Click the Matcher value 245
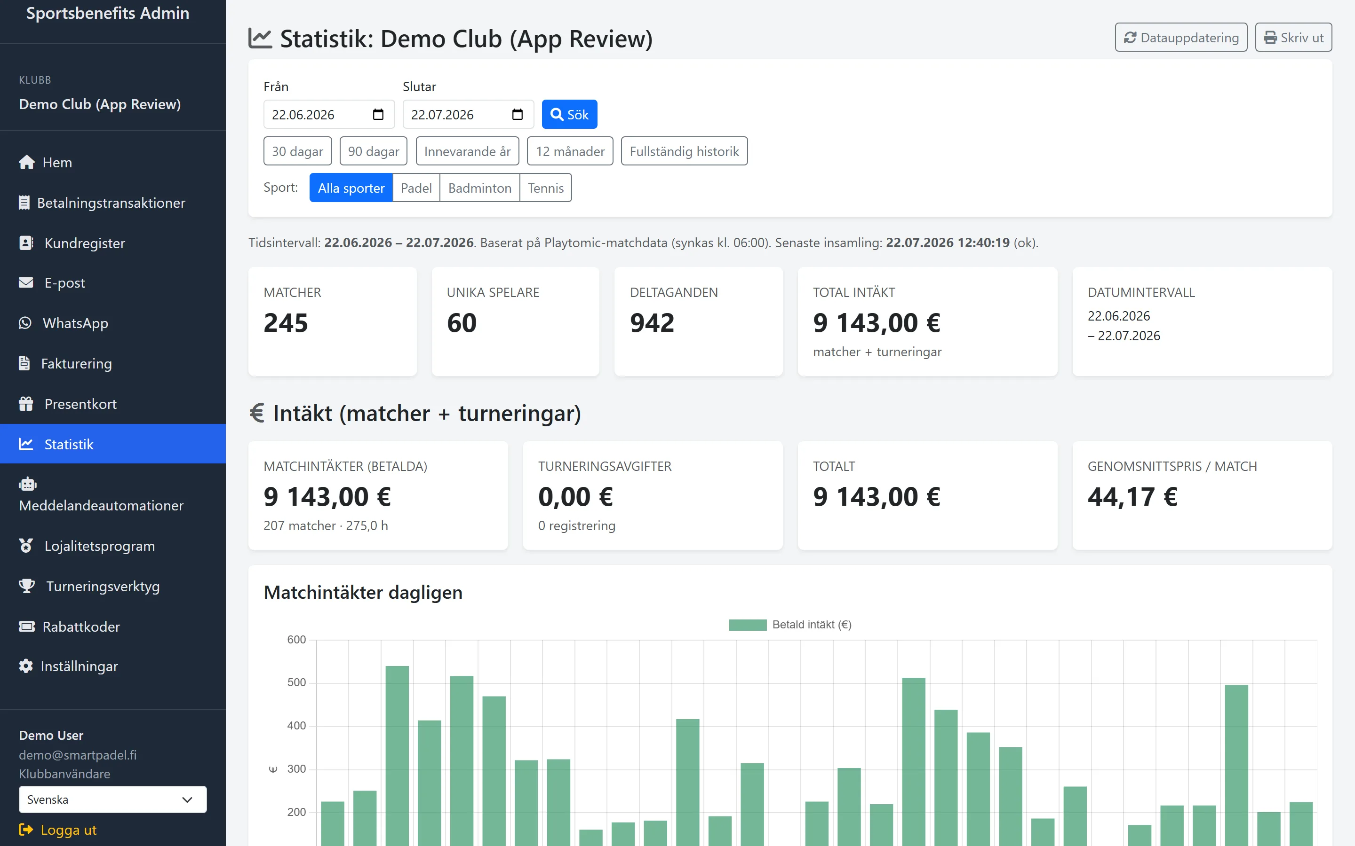The height and width of the screenshot is (846, 1355). [x=286, y=322]
